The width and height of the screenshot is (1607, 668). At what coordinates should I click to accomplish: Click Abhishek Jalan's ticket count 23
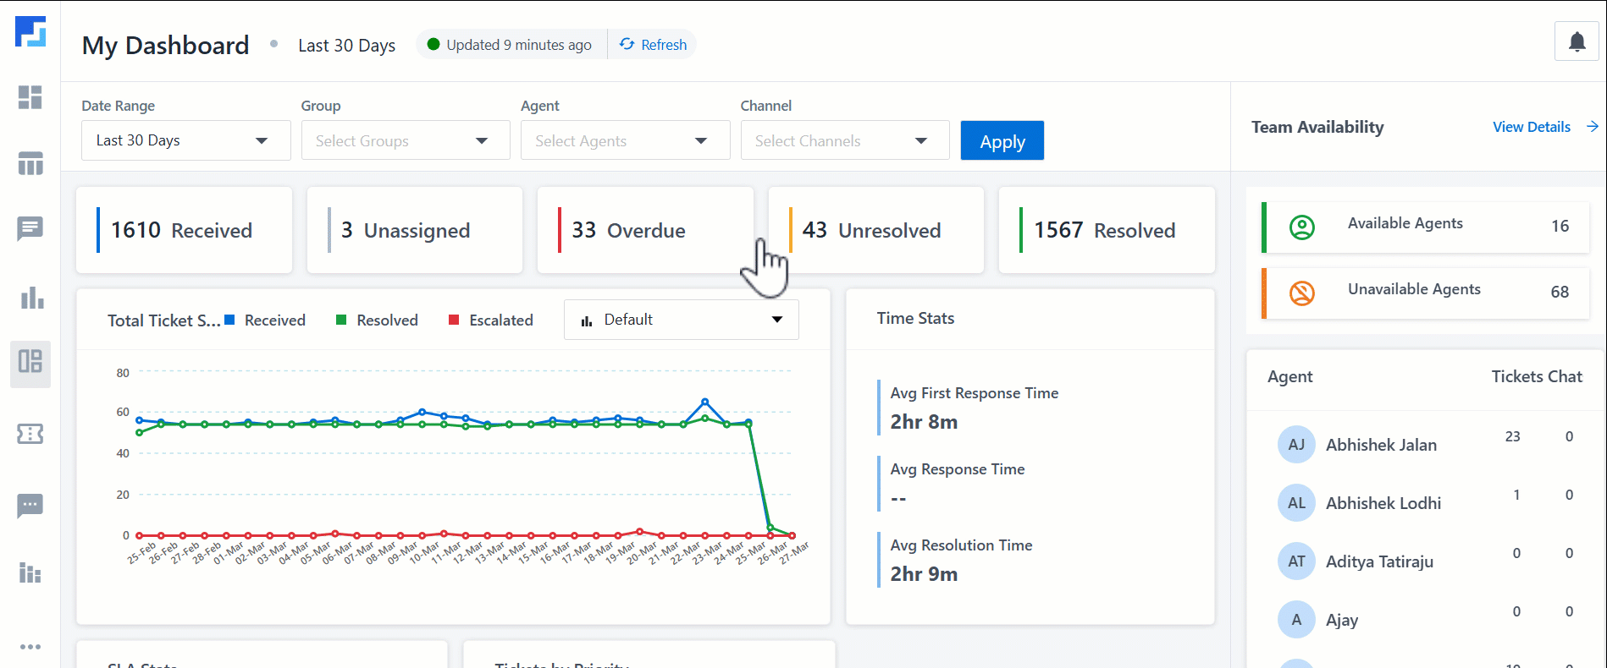click(1512, 436)
